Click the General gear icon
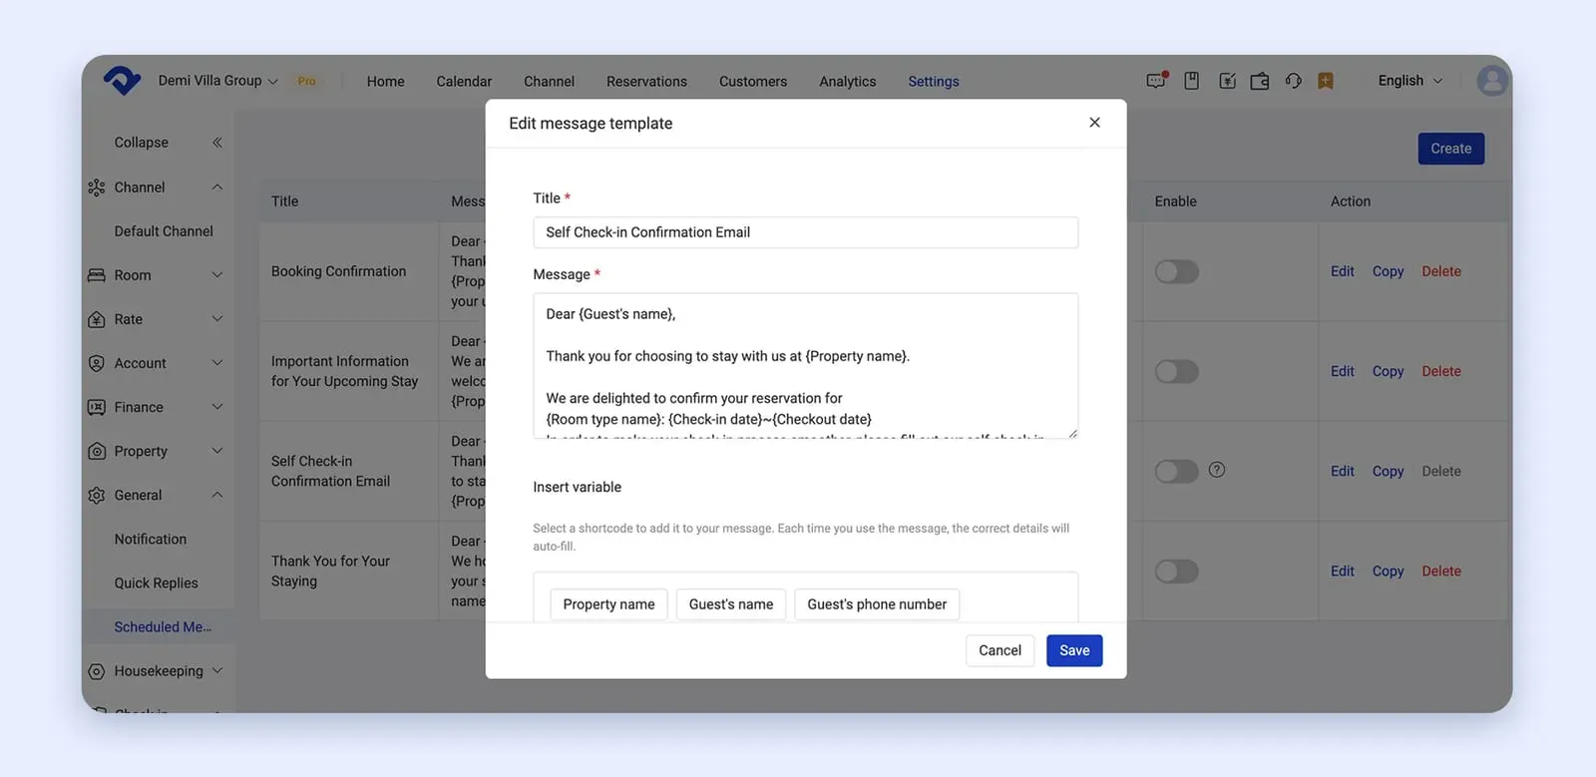This screenshot has height=777, width=1596. (97, 495)
